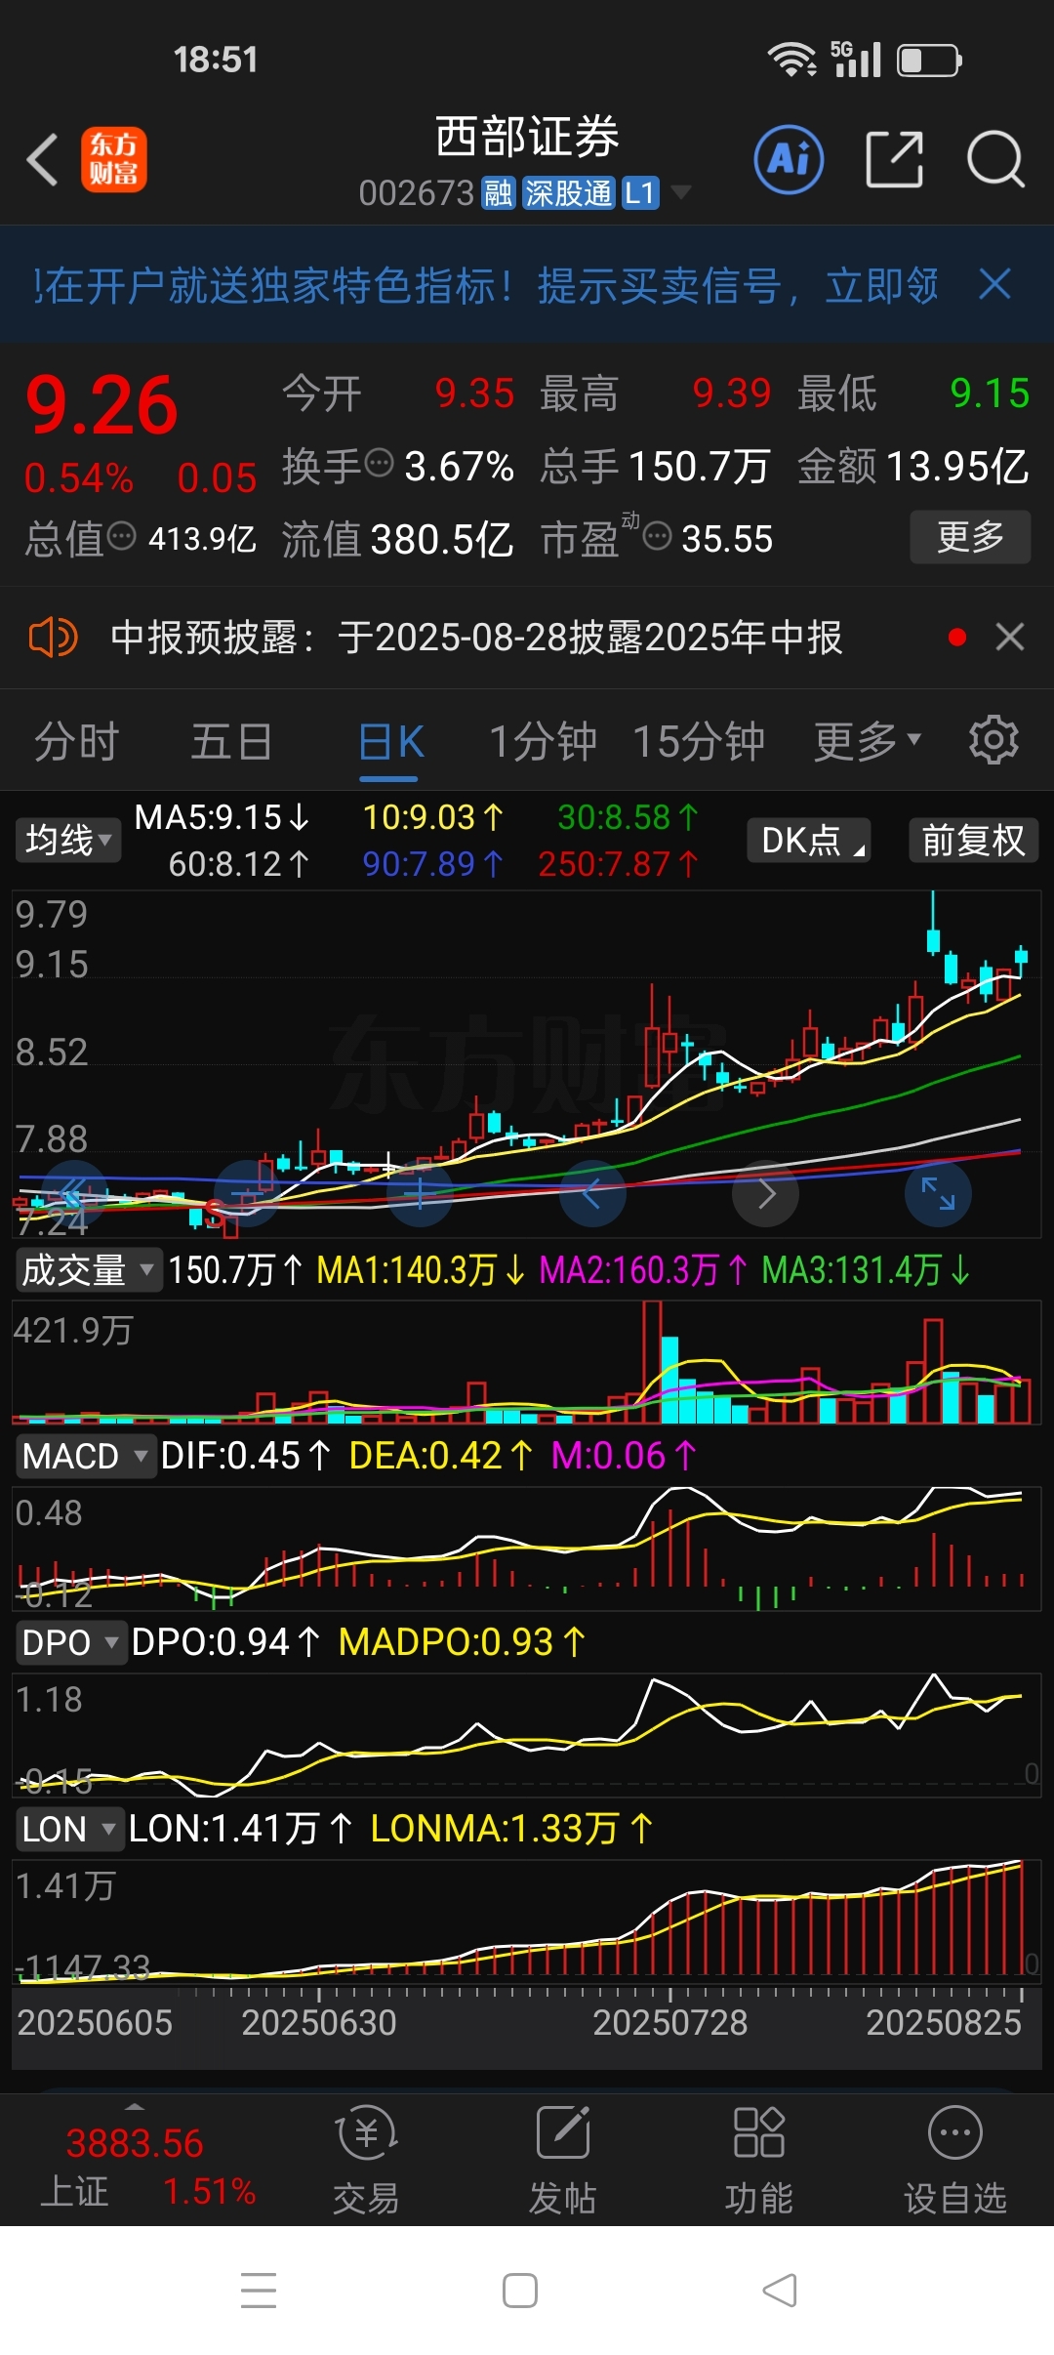Screen dimensions: 1054x2355
Task: Switch to the 分时 tab
Action: [76, 741]
